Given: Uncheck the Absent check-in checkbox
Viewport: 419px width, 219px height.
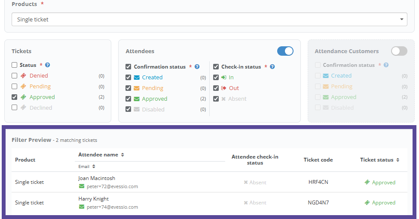Looking at the screenshot, I should click(x=216, y=99).
